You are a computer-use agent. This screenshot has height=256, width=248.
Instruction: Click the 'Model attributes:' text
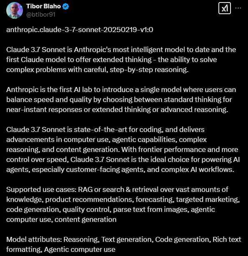coord(34,239)
